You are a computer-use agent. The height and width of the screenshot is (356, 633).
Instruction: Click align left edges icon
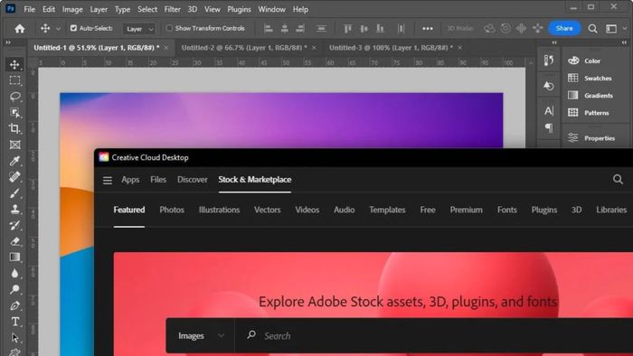coord(268,28)
